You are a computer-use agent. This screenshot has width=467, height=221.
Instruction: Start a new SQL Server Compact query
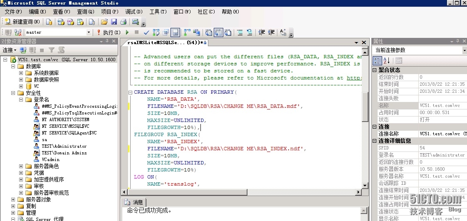pyautogui.click(x=92, y=22)
